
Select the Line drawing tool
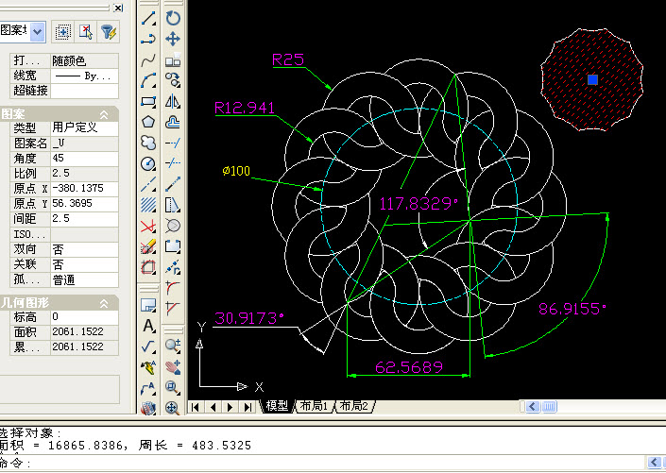click(148, 19)
